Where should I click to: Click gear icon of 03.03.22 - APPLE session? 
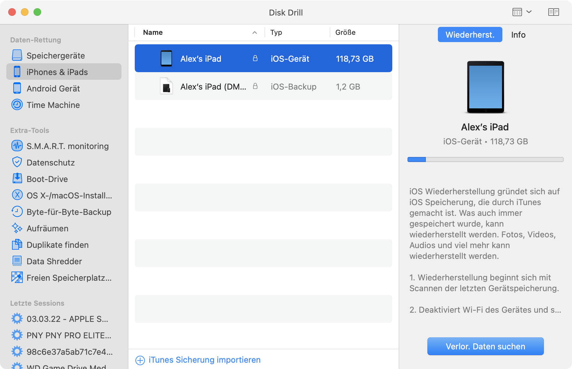[17, 319]
